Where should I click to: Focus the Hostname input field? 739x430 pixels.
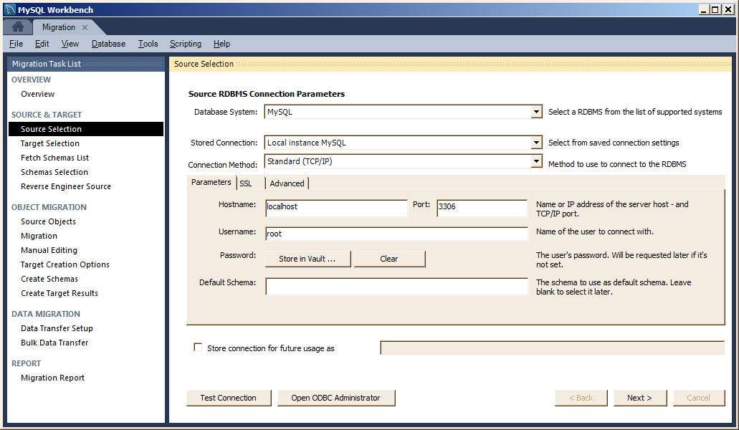point(336,208)
